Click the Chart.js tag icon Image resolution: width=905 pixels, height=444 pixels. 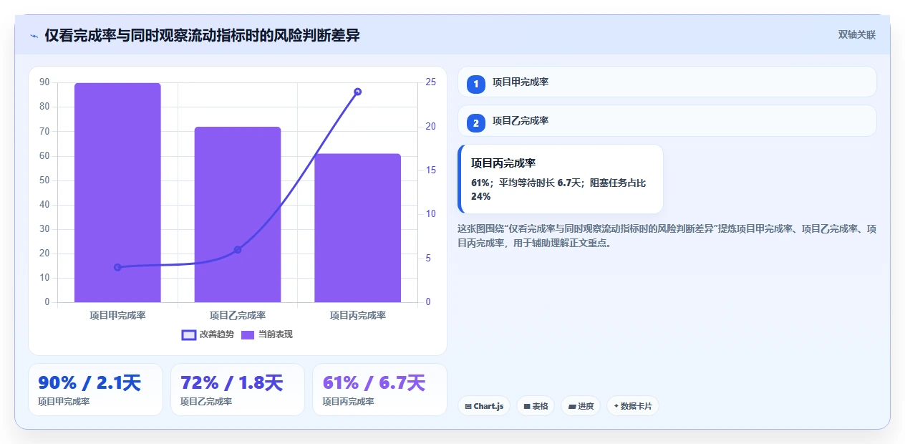click(468, 406)
